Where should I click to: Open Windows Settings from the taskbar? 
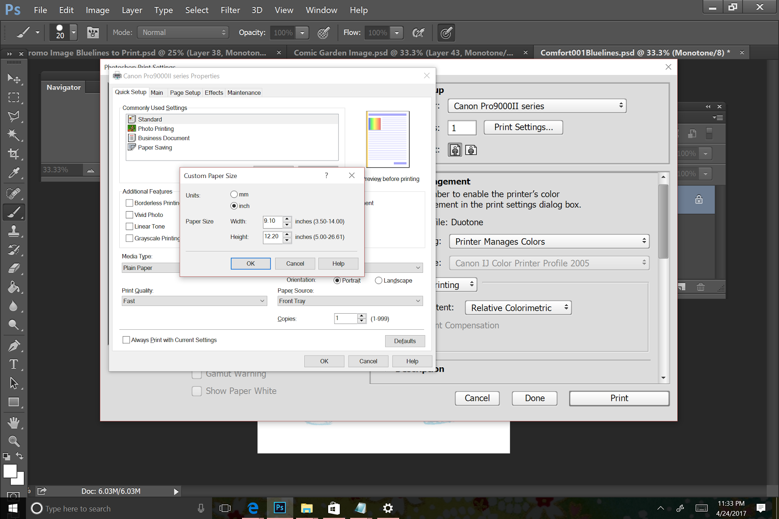tap(388, 508)
